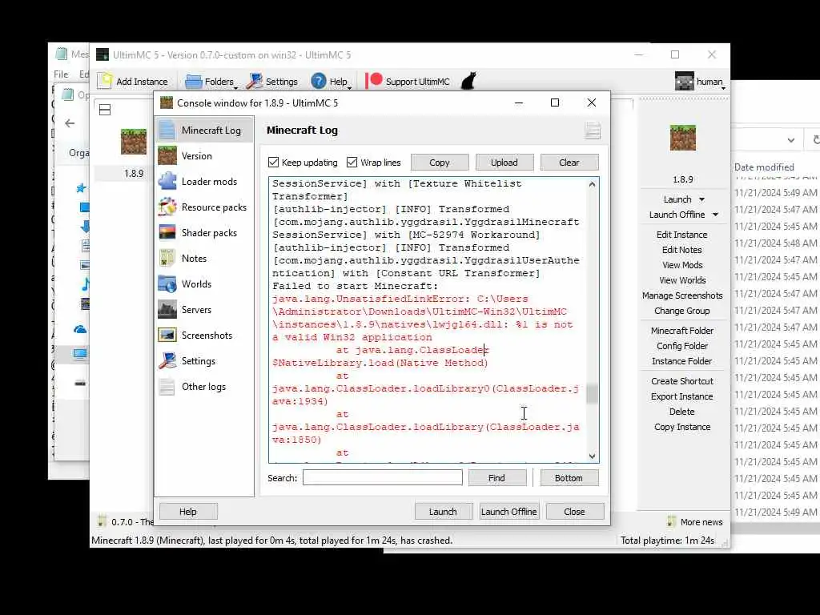The height and width of the screenshot is (615, 820).
Task: Copy the Minecraft log text
Action: pos(440,163)
